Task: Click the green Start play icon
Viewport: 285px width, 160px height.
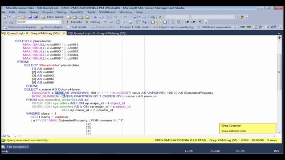Action: pos(160,17)
